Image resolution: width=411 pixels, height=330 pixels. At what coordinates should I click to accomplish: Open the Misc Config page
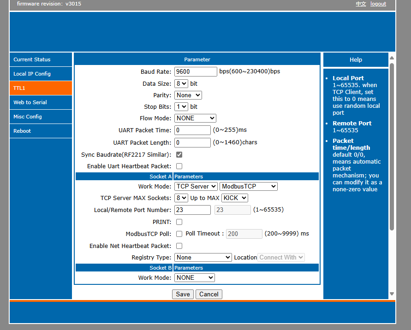(41, 117)
